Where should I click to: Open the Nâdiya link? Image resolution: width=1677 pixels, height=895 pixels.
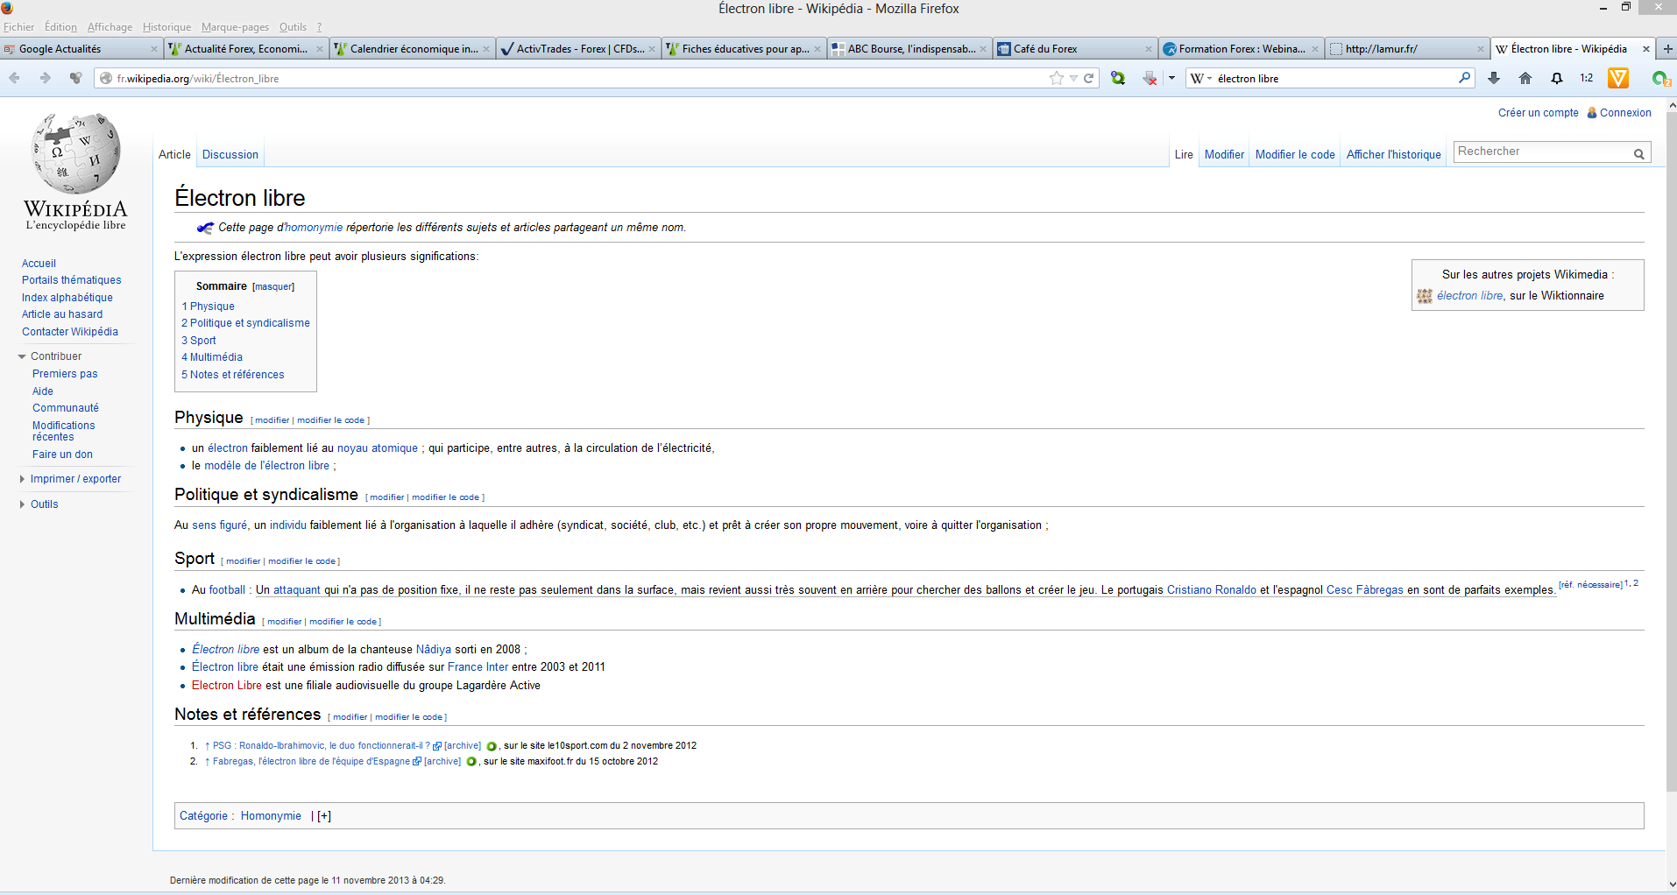434,650
